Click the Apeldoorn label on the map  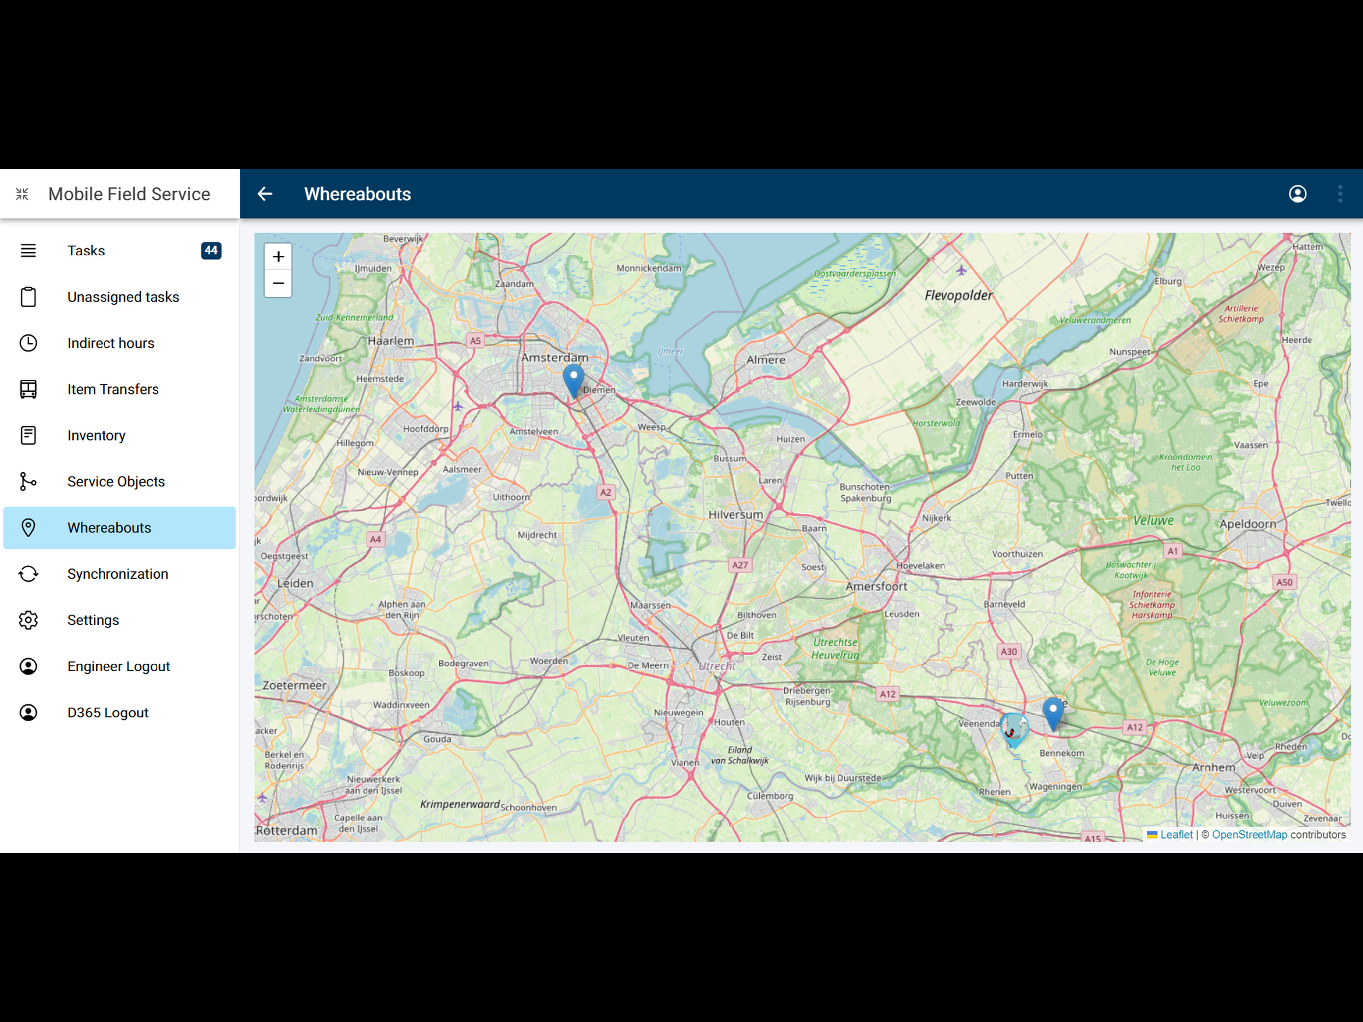[1249, 524]
